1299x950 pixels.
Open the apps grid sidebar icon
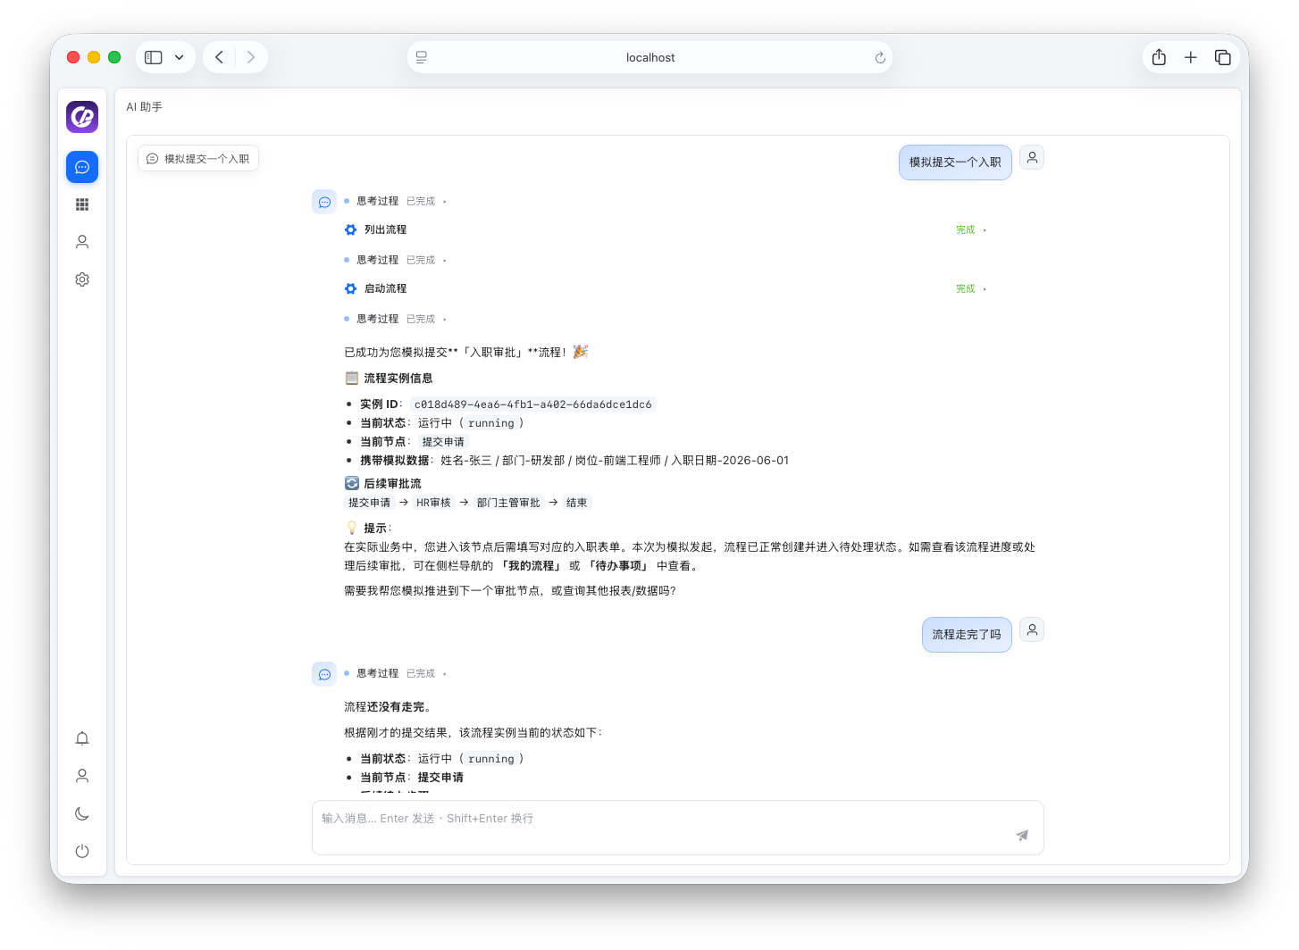point(82,204)
